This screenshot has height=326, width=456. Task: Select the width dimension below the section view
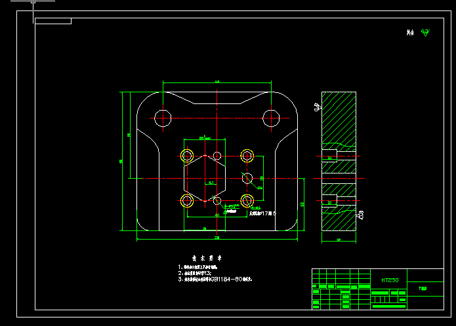tap(339, 240)
